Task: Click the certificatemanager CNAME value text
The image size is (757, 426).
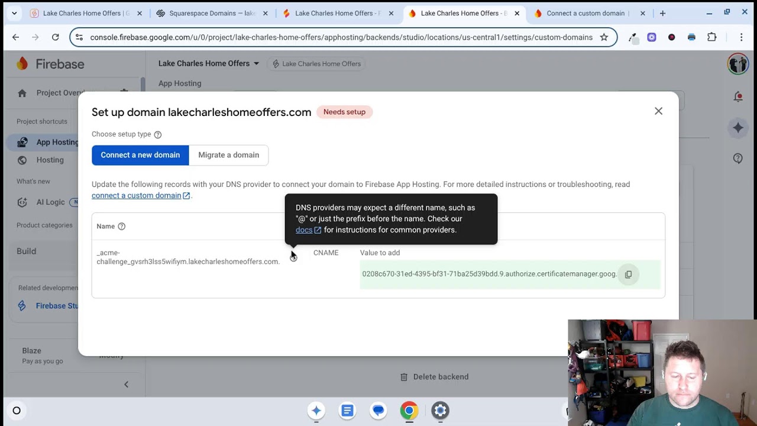Action: 489,274
